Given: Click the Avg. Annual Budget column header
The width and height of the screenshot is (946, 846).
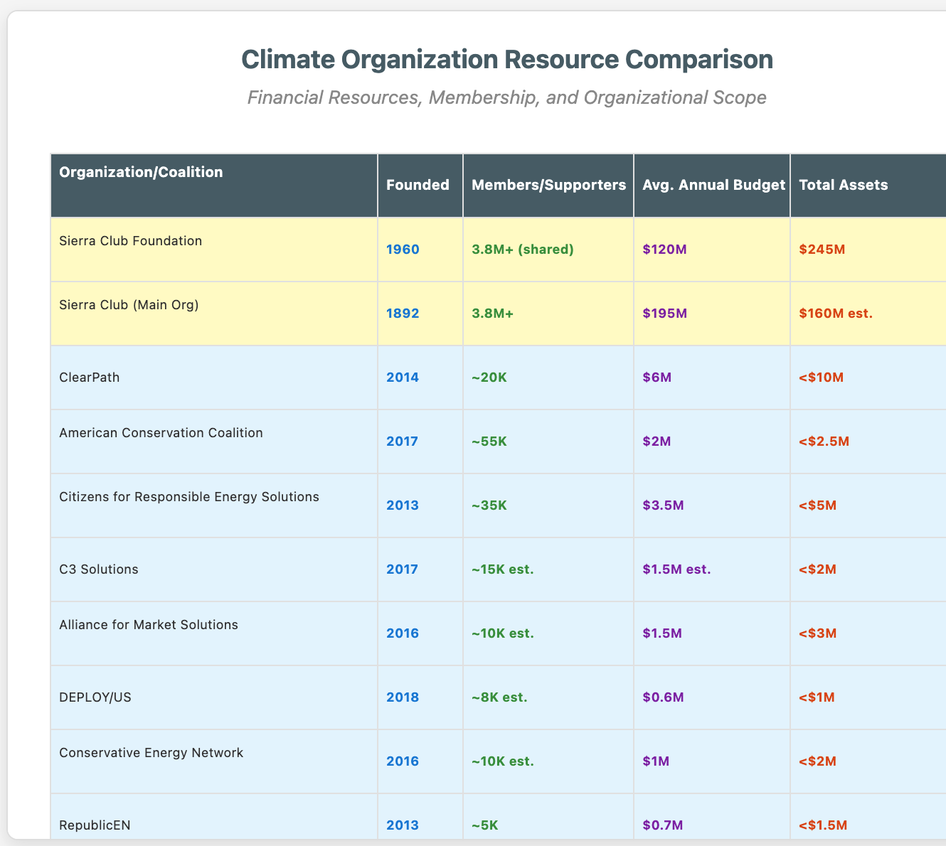Looking at the screenshot, I should (713, 185).
